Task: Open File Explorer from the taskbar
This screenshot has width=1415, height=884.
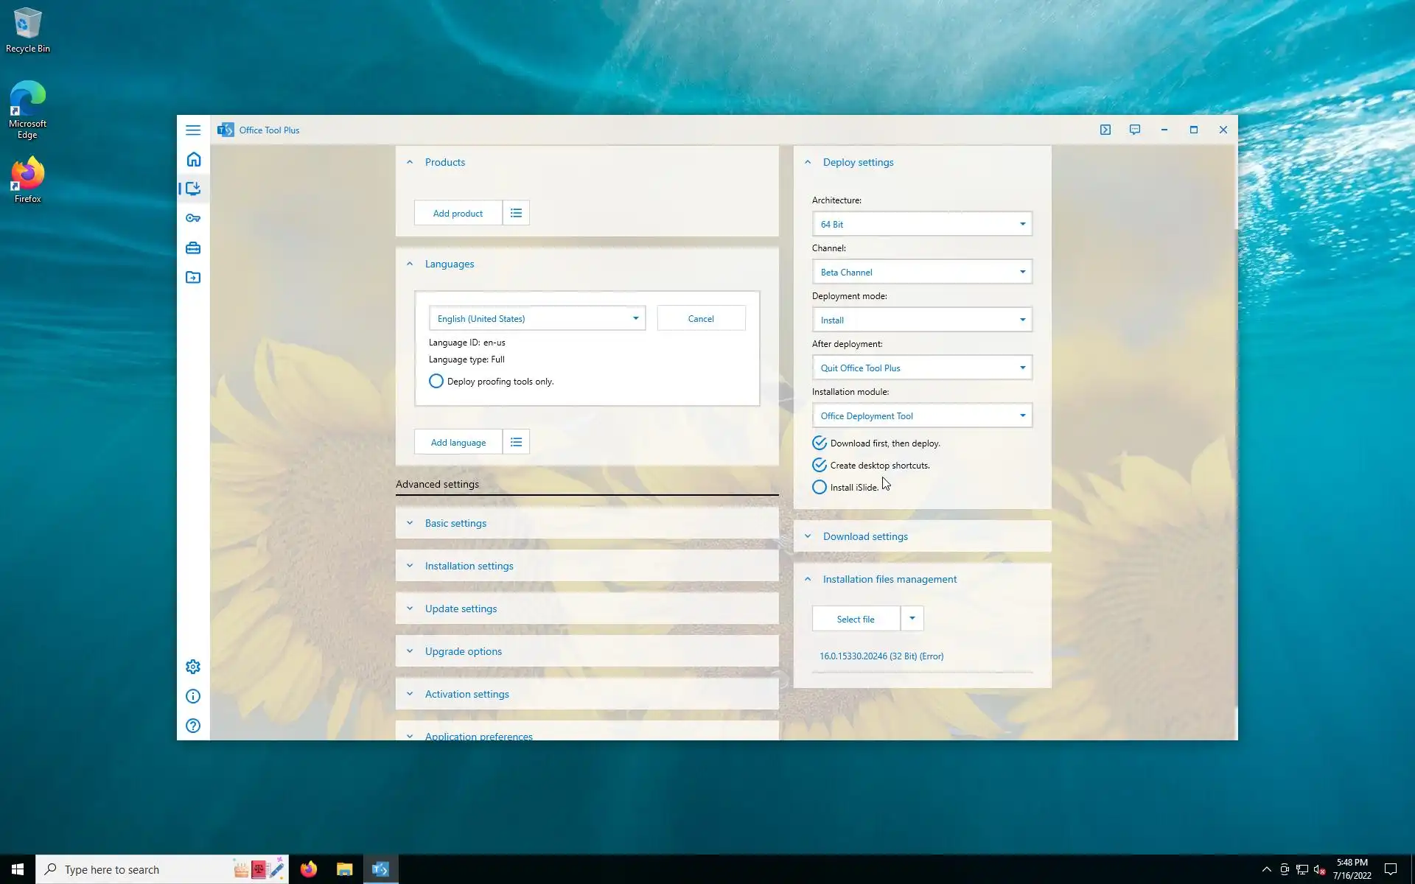Action: pyautogui.click(x=344, y=869)
